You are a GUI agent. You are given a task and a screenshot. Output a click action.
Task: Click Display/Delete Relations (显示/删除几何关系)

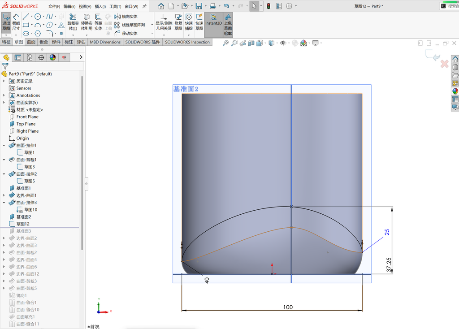tap(164, 22)
